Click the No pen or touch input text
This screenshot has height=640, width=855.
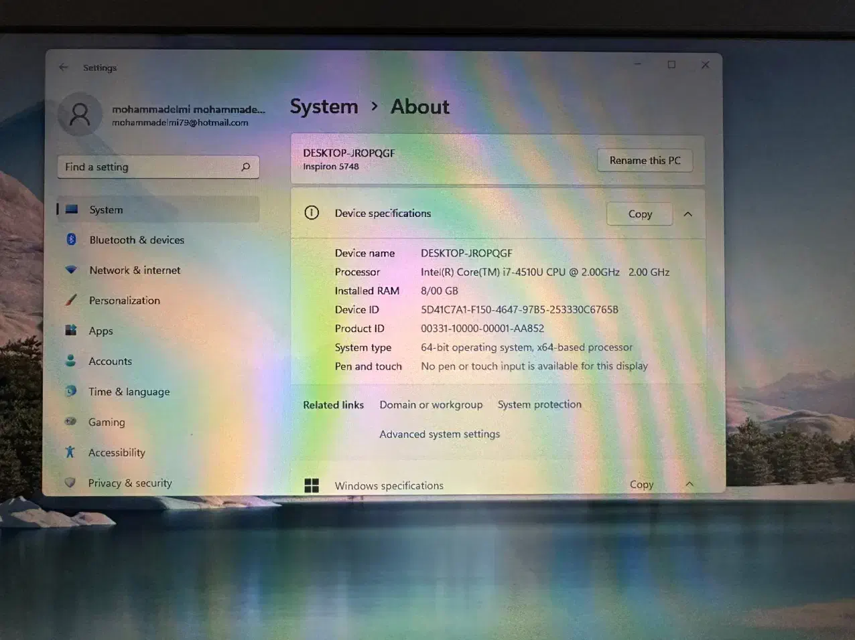[534, 366]
